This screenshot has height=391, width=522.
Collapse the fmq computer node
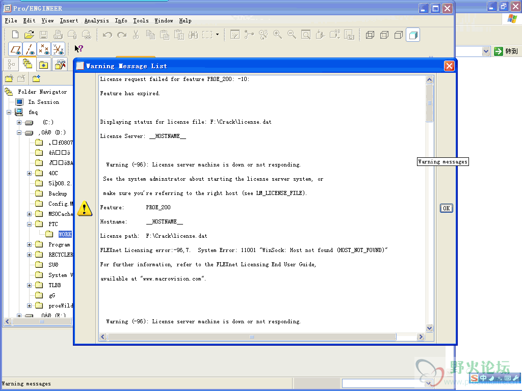pos(9,113)
